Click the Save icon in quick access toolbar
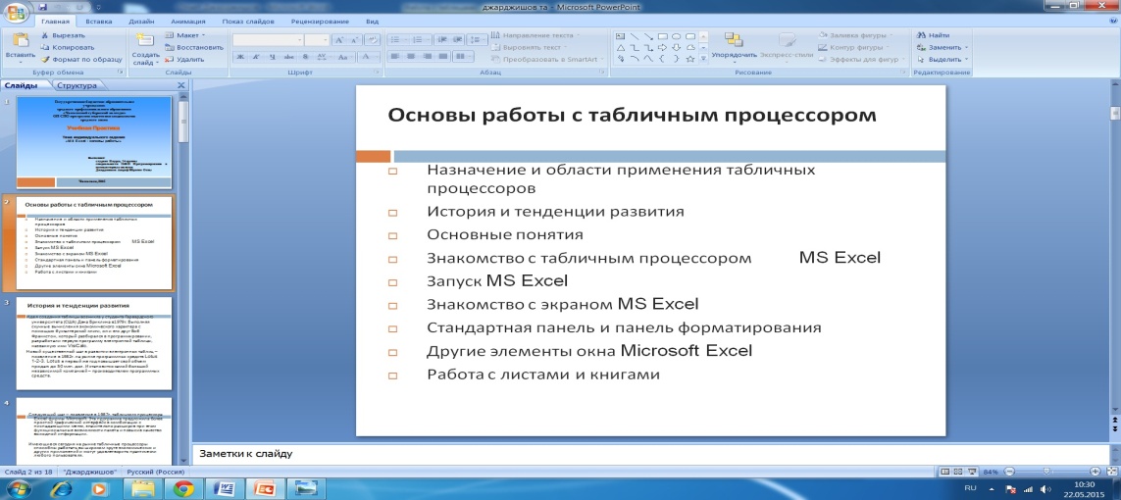The height and width of the screenshot is (500, 1121). (x=43, y=7)
